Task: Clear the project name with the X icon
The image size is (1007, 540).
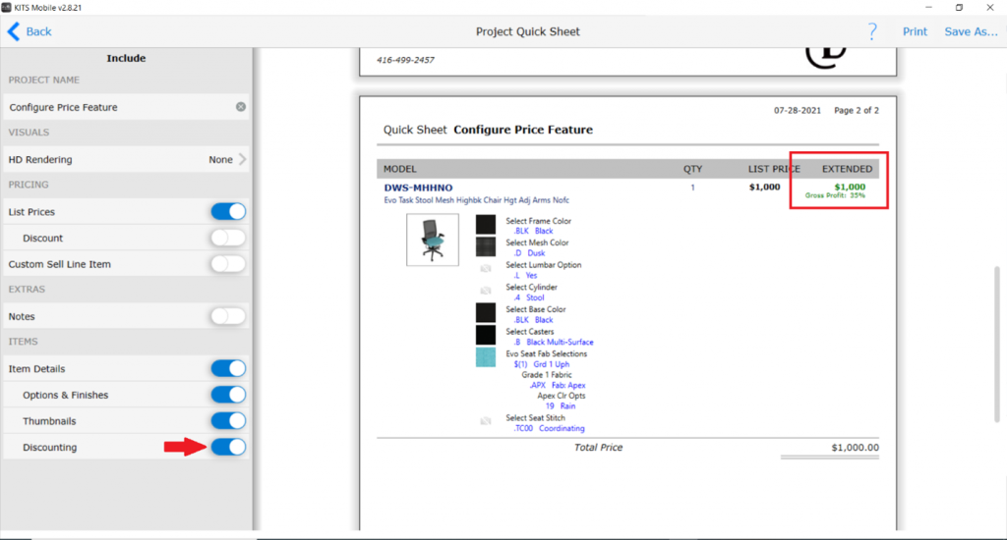Action: (x=241, y=106)
